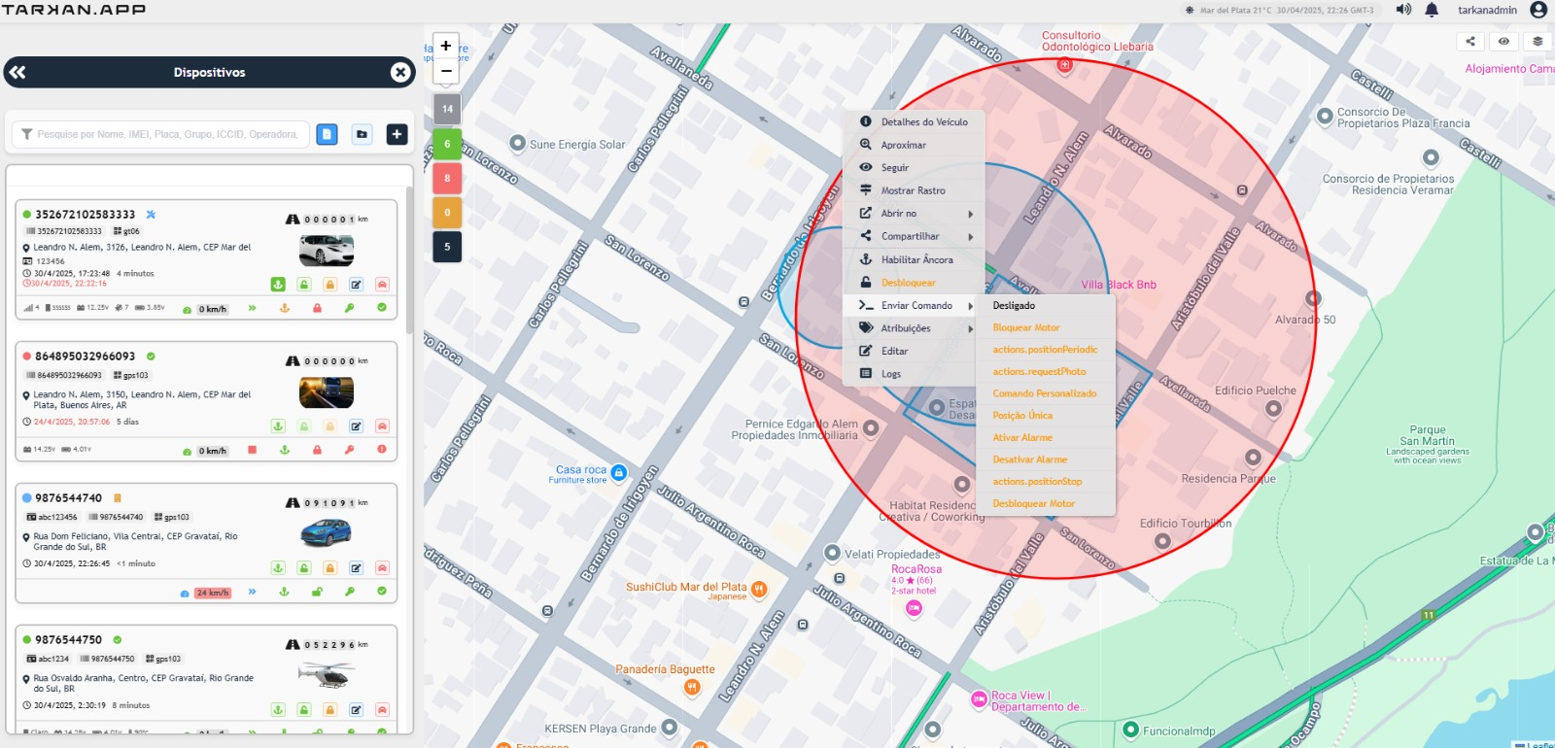Collapse the Dispositivos panel with double-arrow icon
The height and width of the screenshot is (748, 1555).
point(17,72)
